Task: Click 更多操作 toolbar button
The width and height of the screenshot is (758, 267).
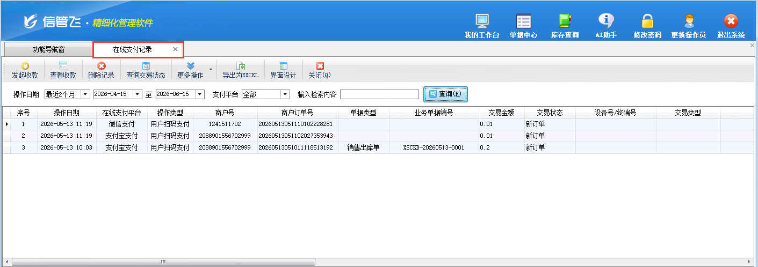Action: 190,71
